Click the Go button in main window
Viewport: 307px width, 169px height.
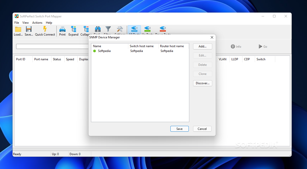tap(263, 46)
